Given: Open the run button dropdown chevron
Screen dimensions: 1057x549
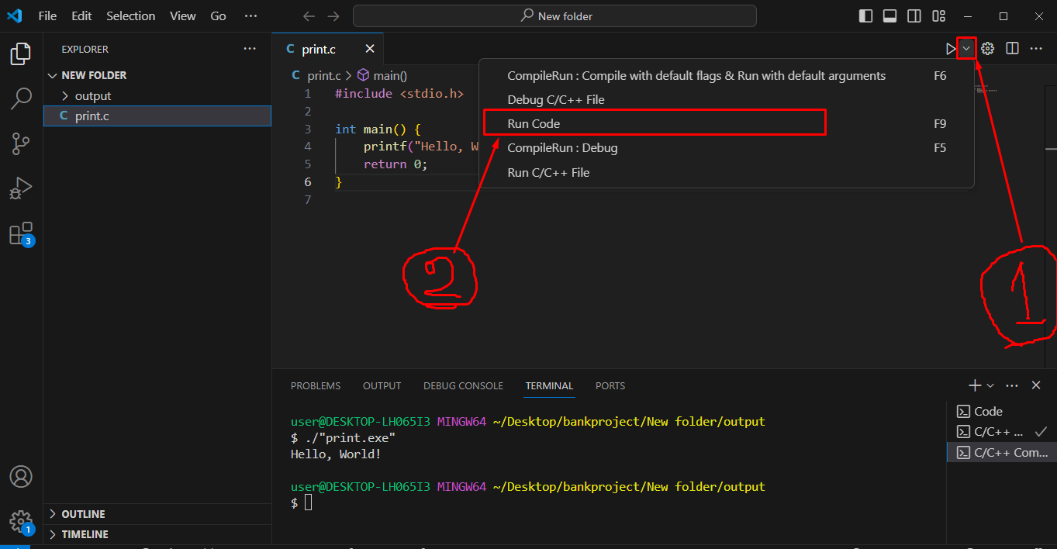Looking at the screenshot, I should [x=966, y=48].
